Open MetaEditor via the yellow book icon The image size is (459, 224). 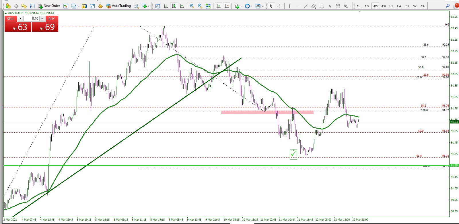[100, 6]
